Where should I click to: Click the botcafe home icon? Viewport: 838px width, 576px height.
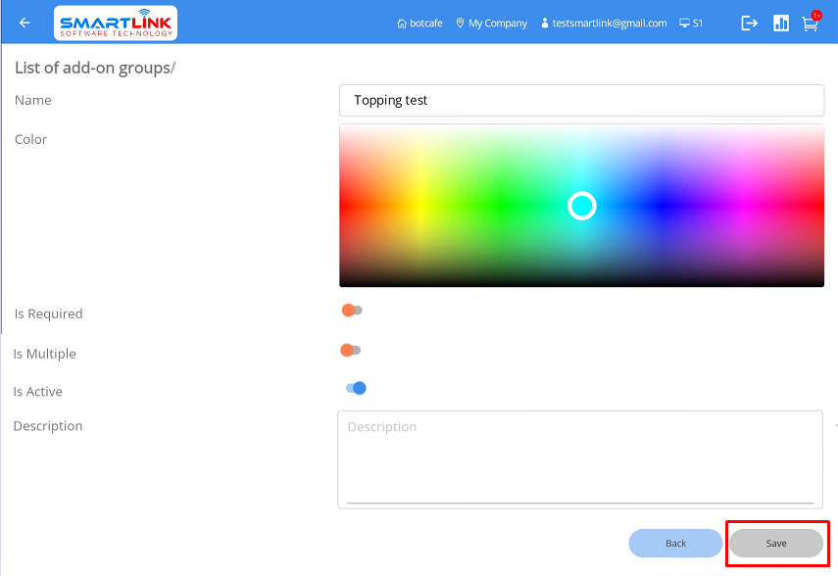[x=402, y=24]
